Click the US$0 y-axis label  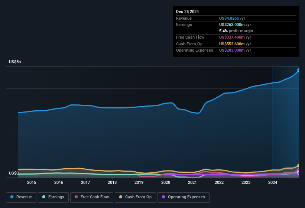pyautogui.click(x=14, y=173)
